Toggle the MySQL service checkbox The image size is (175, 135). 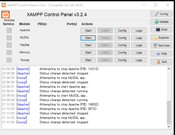point(9,38)
